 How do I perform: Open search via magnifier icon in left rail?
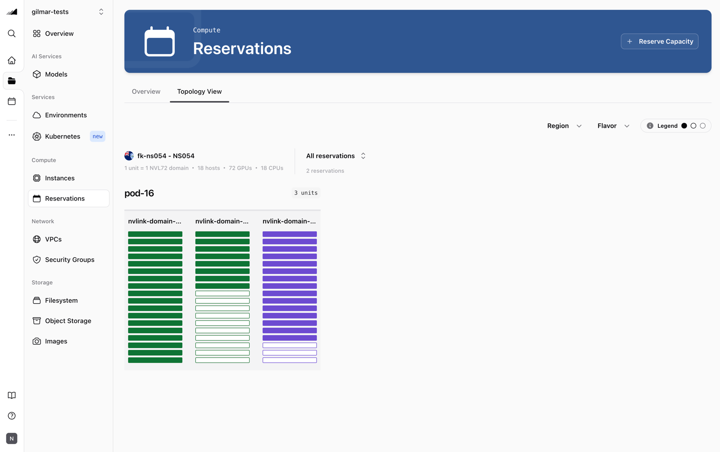12,33
